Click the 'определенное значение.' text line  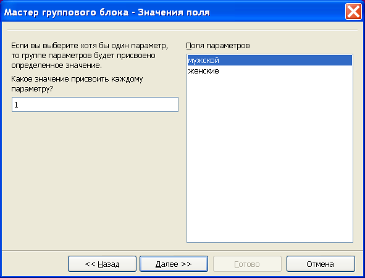[57, 65]
